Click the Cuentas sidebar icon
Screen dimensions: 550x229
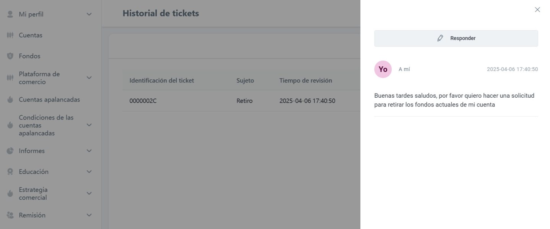coord(10,35)
